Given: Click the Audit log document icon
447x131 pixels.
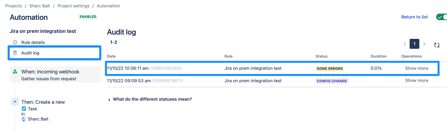Looking at the screenshot, I should click(15, 53).
